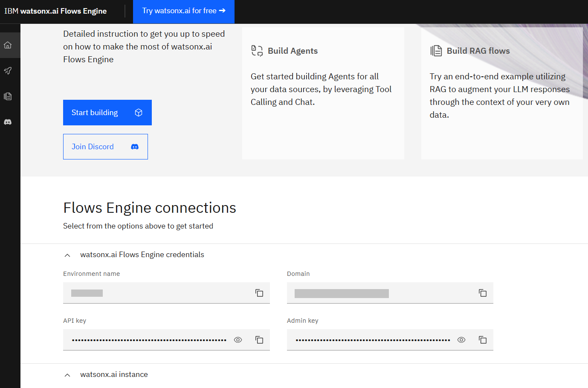
Task: Open the rocket Get Started sidebar icon
Action: coord(8,71)
